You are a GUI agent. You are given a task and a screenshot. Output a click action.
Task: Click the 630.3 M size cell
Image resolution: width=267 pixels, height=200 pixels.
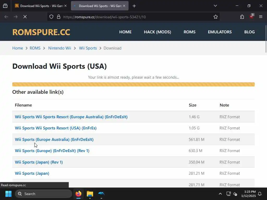[x=196, y=151]
